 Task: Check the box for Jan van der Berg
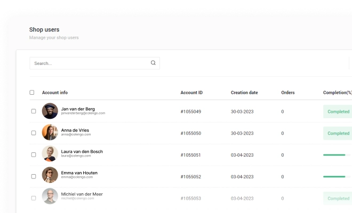(34, 111)
